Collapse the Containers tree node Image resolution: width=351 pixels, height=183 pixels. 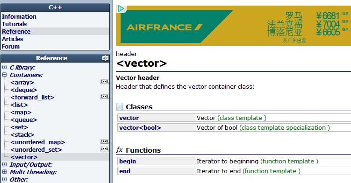5,75
